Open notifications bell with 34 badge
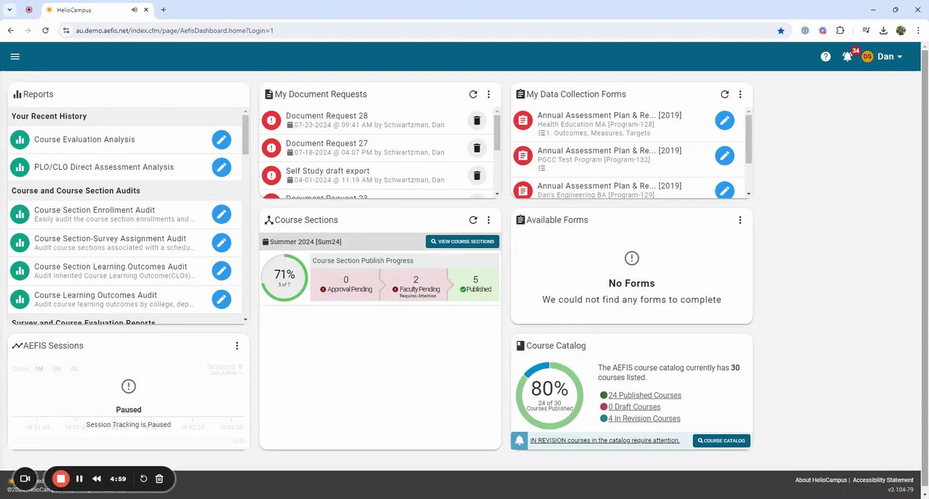This screenshot has width=929, height=499. [x=848, y=55]
